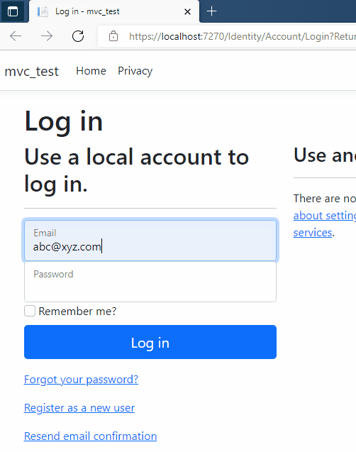356x452 pixels.
Task: Click the page favicon in the tab
Action: [43, 11]
